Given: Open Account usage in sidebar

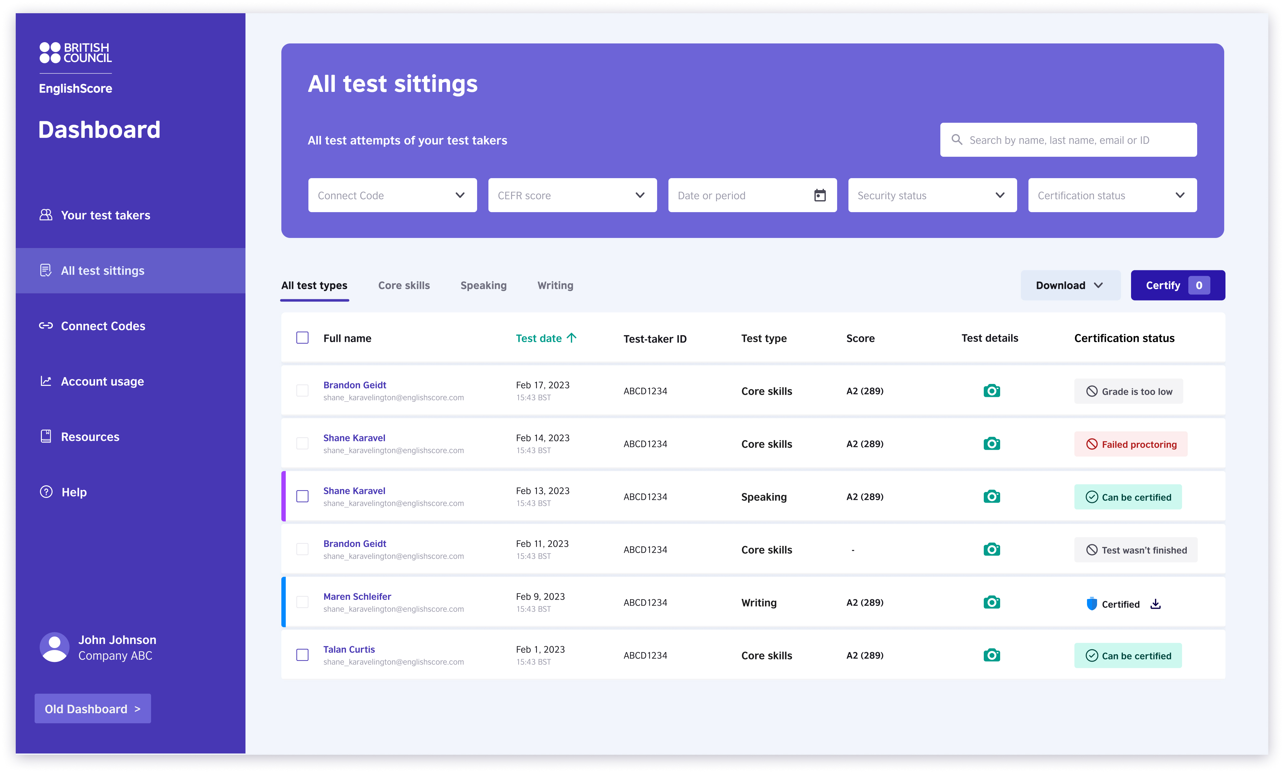Looking at the screenshot, I should [x=130, y=381].
